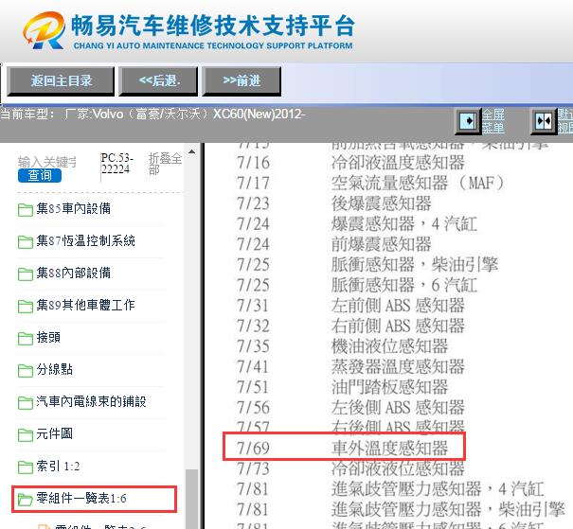The width and height of the screenshot is (573, 529).
Task: Click the row 爆震感知器，4 汽缸
Action: point(357,224)
